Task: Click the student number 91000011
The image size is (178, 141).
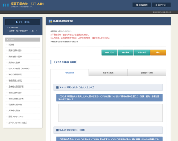Action: (x=14, y=28)
